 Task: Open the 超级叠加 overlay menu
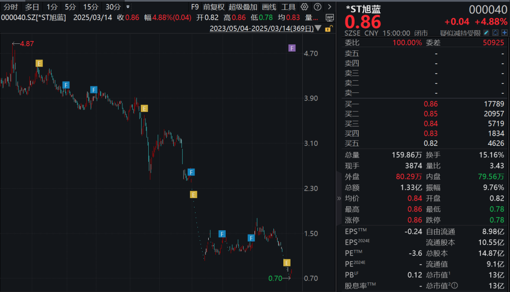pyautogui.click(x=243, y=7)
